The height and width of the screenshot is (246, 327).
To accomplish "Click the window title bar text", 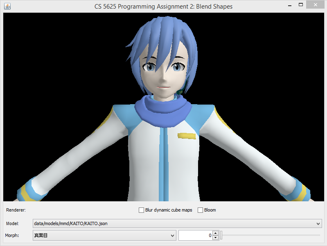I will (163, 6).
